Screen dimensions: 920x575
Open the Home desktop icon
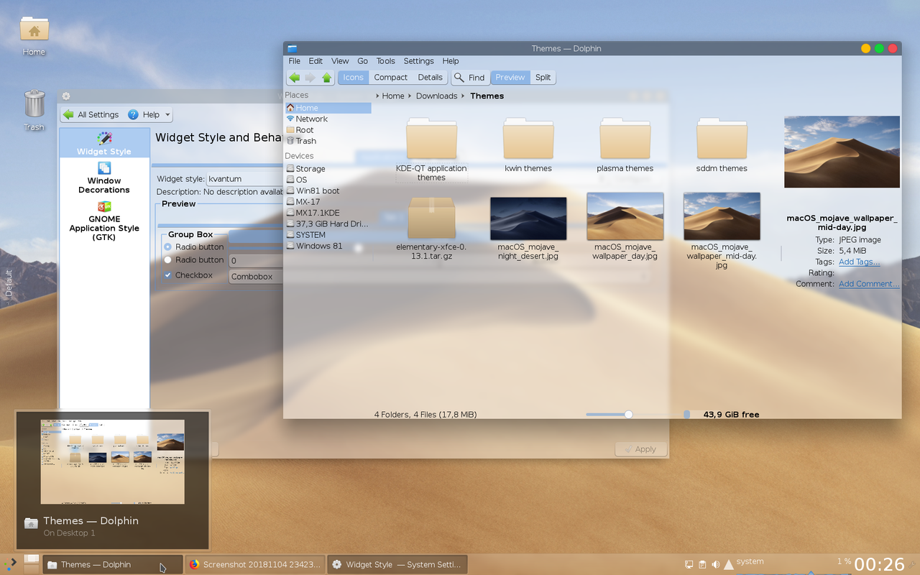pos(34,36)
